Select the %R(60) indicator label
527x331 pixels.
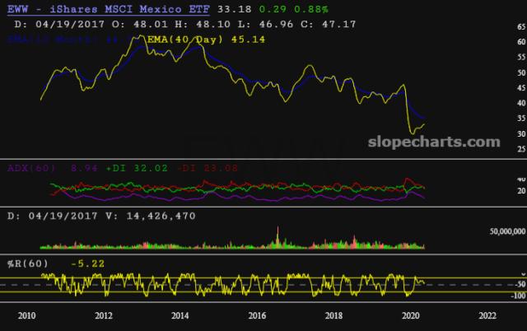tap(31, 264)
